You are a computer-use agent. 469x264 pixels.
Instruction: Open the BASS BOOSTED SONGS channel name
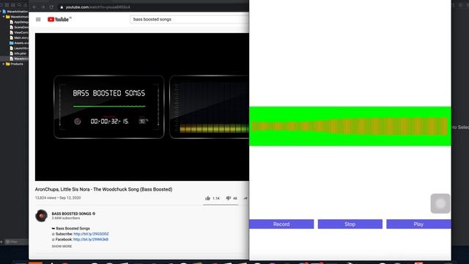(x=71, y=213)
